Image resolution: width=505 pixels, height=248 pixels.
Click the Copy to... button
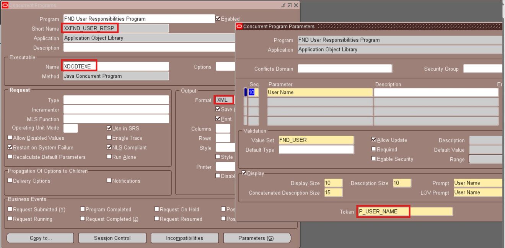[41, 238]
